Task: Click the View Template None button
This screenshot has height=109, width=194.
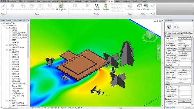Action: tap(185, 70)
